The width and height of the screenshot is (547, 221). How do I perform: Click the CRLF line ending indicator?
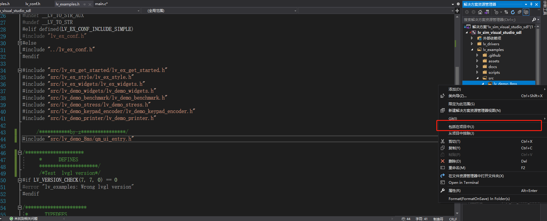coord(453,219)
